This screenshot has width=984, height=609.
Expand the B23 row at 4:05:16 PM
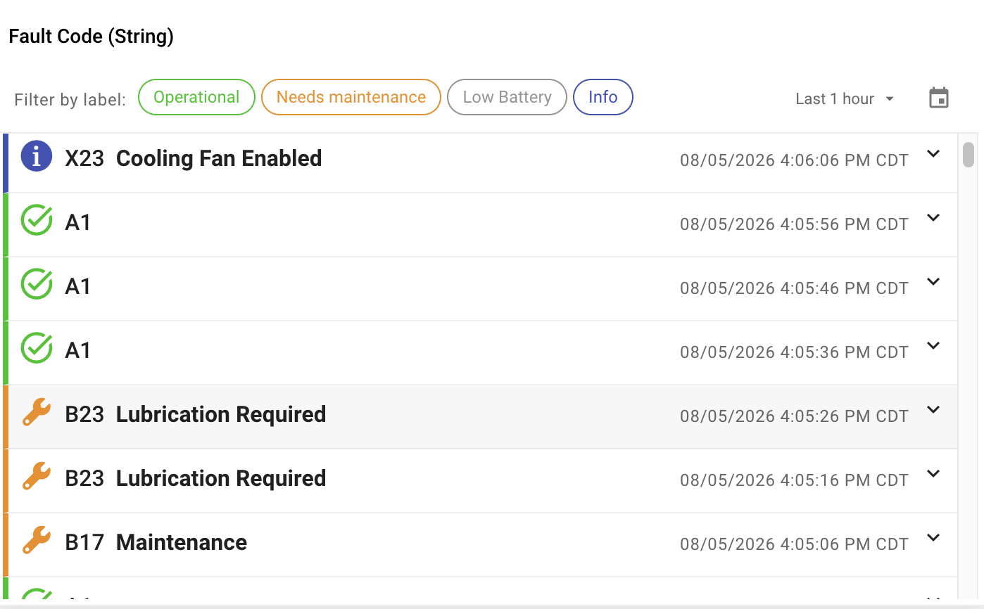[x=933, y=474]
